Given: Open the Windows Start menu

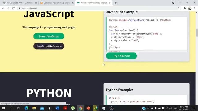Looking at the screenshot, I should pos(4,108).
